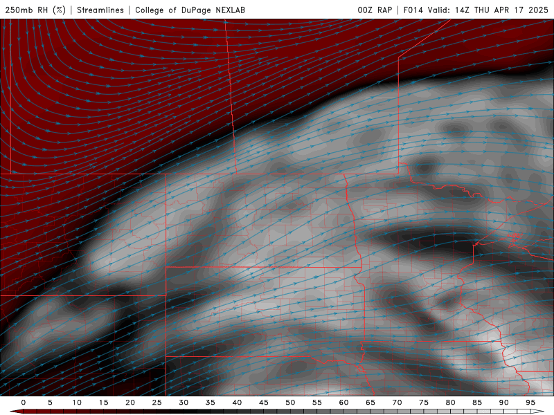Click the "Streamlines" header label
The image size is (554, 415).
[x=100, y=10]
